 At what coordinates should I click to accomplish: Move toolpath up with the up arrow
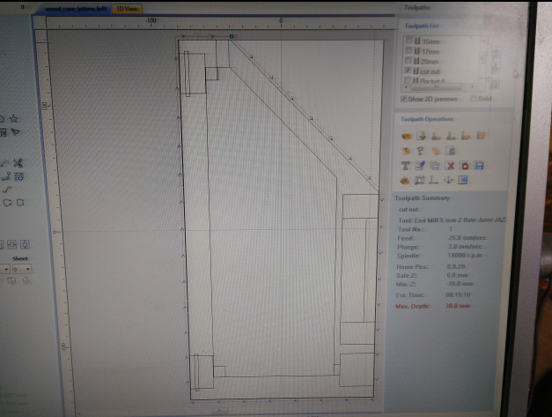pos(496,53)
